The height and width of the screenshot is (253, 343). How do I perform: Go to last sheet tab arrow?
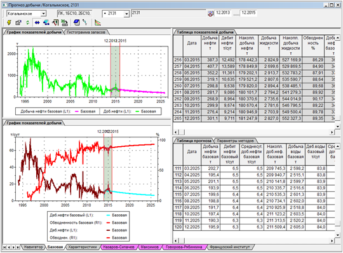18,247
